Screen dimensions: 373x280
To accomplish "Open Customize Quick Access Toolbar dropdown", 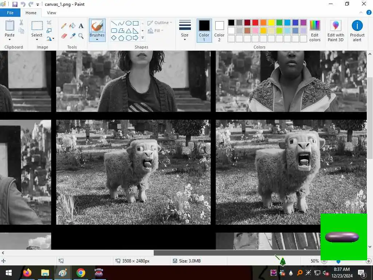I will (x=38, y=4).
